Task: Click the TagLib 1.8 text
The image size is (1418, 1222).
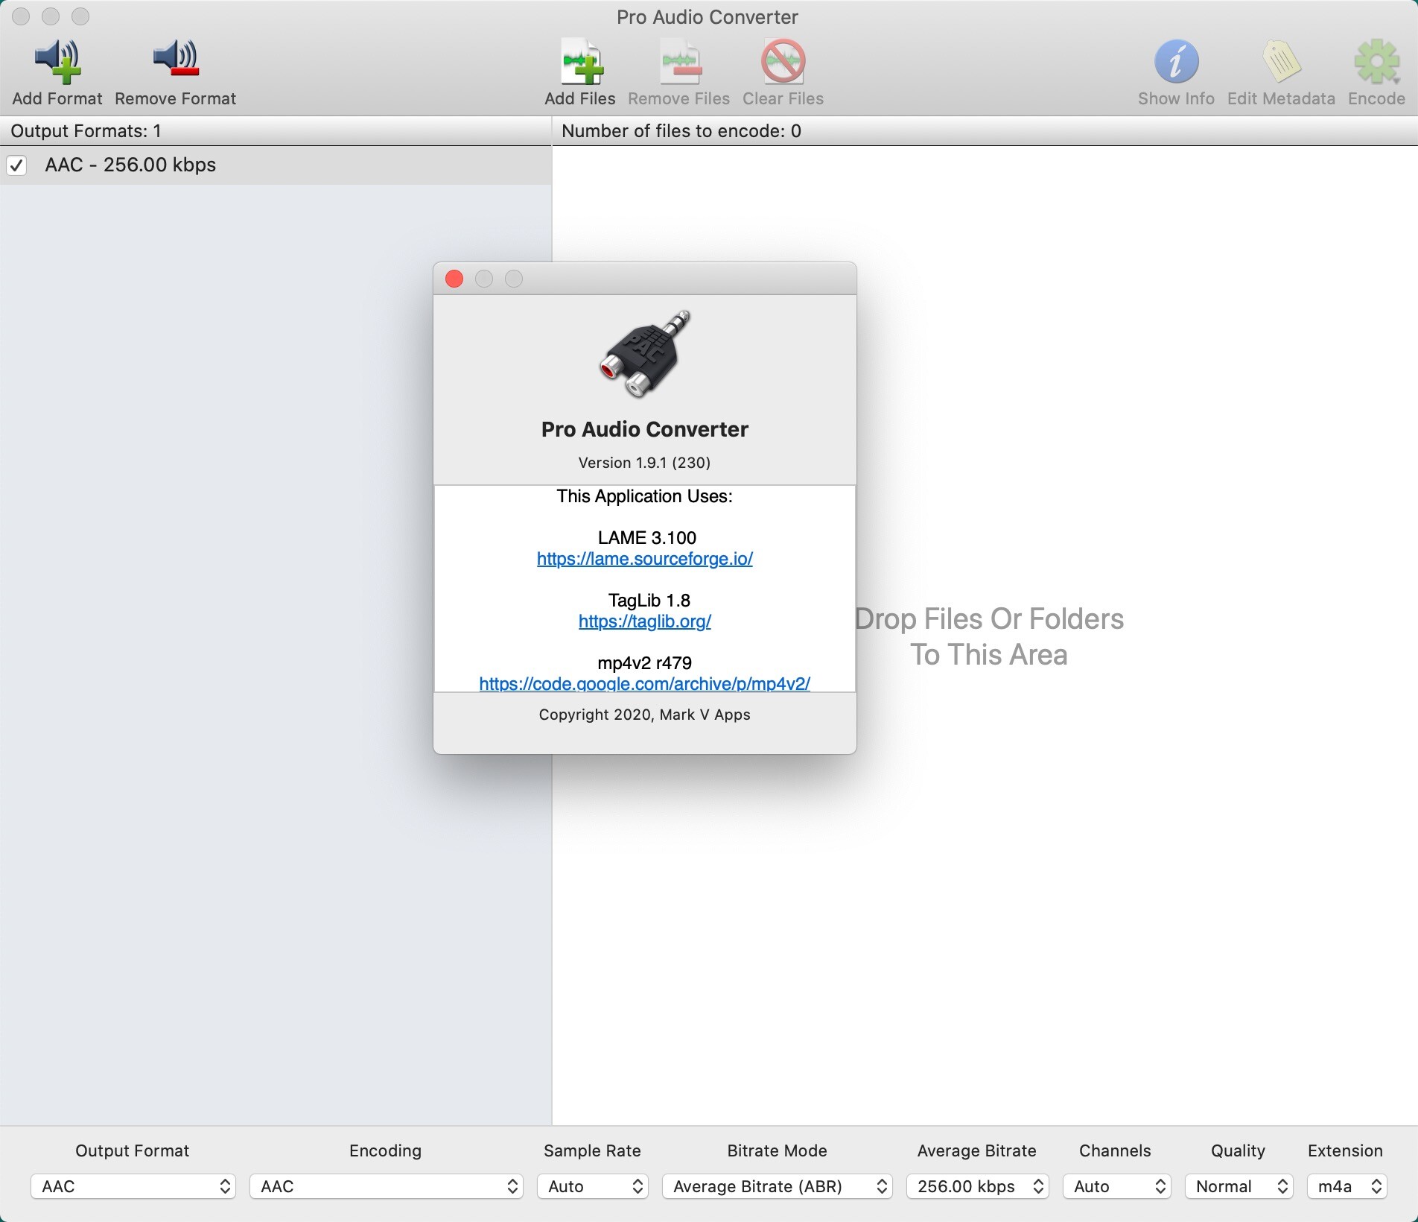Action: (649, 601)
